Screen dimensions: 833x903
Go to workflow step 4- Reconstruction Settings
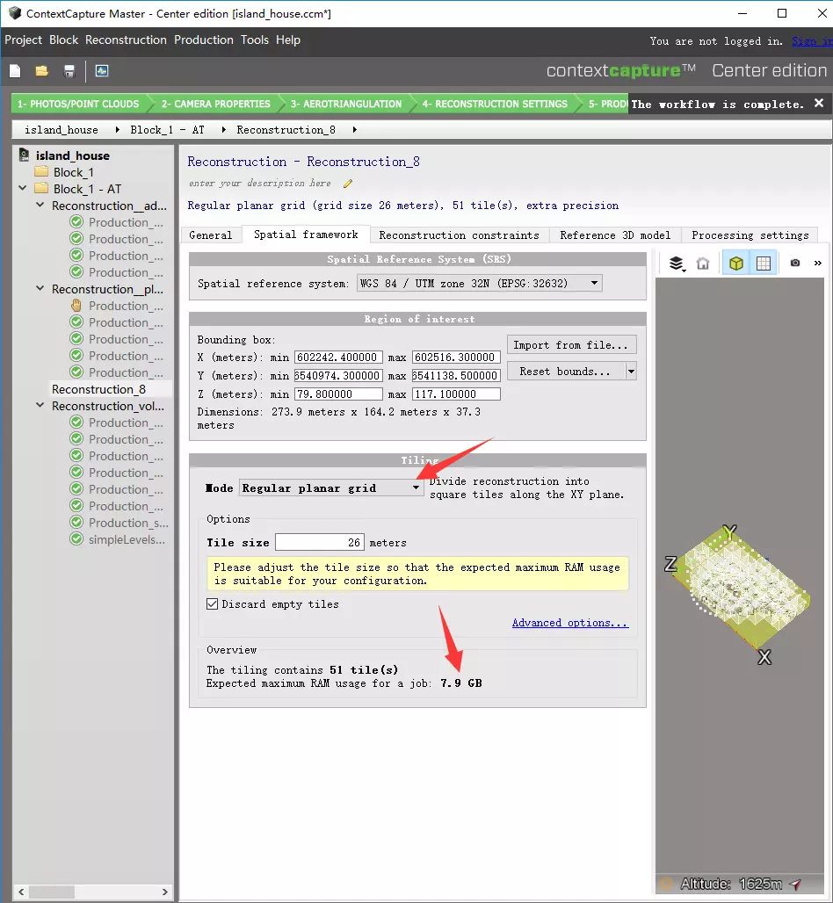click(495, 104)
